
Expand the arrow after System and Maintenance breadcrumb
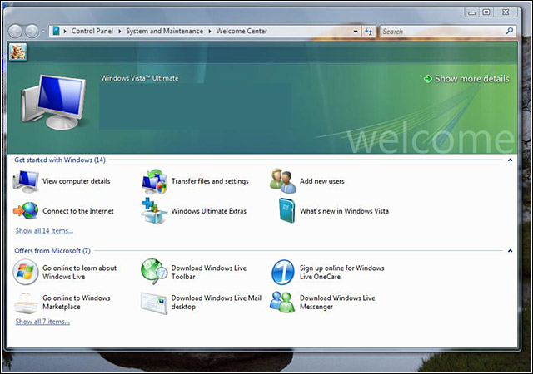210,32
